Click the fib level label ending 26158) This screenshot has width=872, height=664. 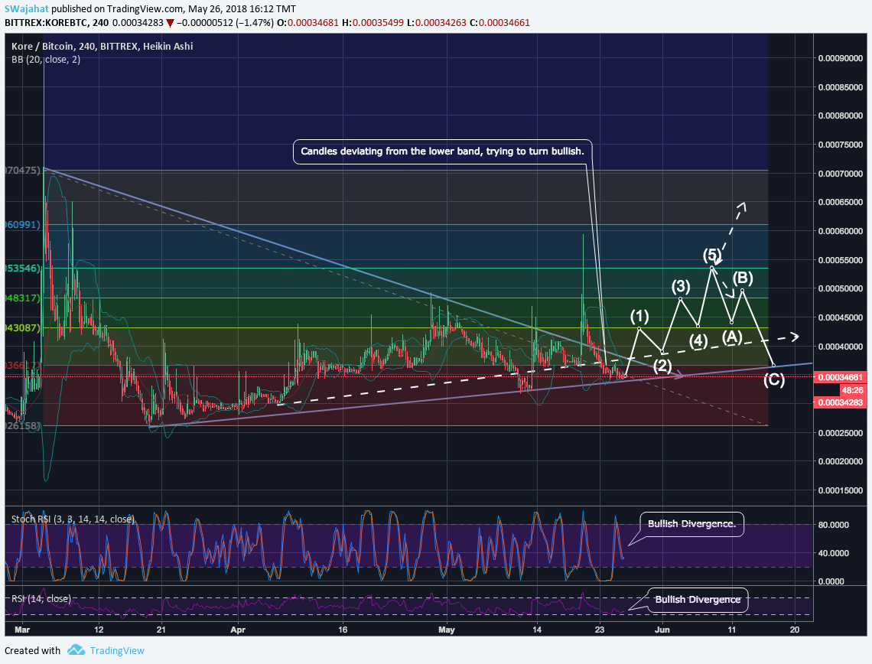click(22, 425)
